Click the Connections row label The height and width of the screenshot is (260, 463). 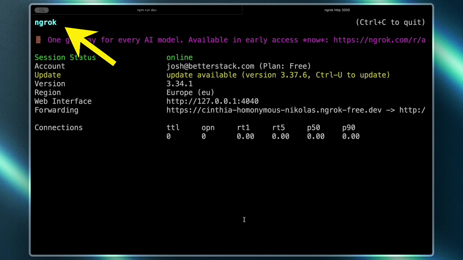58,127
